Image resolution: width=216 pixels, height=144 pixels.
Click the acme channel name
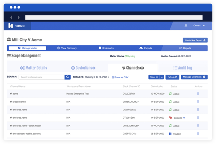point(15,94)
